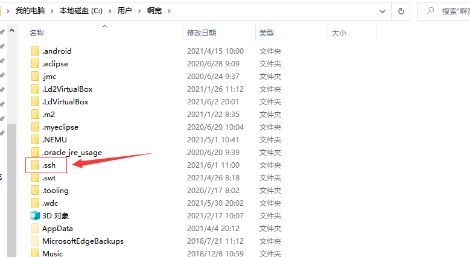
Task: Select the 3D 对象 cube icon
Action: coord(35,215)
